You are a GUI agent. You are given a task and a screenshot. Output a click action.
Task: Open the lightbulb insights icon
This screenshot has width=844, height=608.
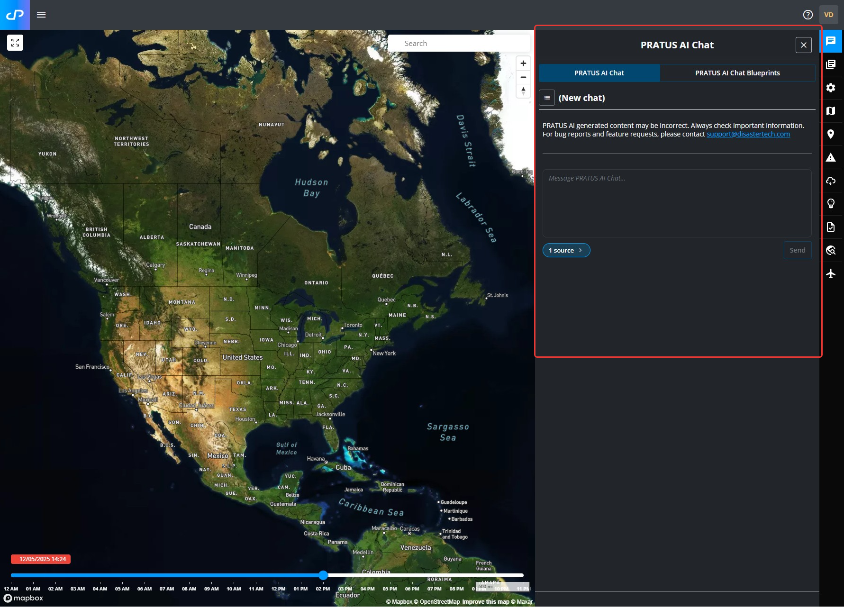[831, 204]
